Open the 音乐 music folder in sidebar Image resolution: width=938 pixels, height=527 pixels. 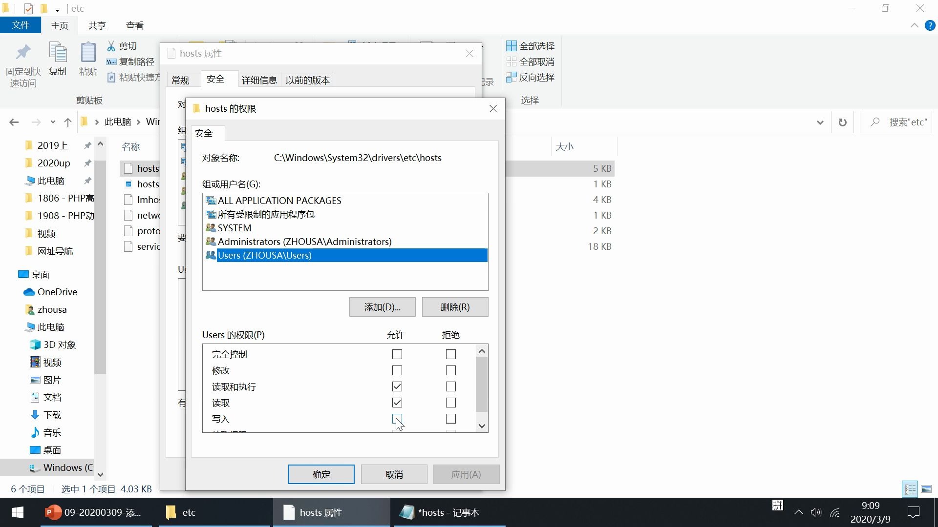click(x=46, y=432)
